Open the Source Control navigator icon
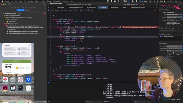Viewport: 183px width, 103px height. tap(15, 7)
